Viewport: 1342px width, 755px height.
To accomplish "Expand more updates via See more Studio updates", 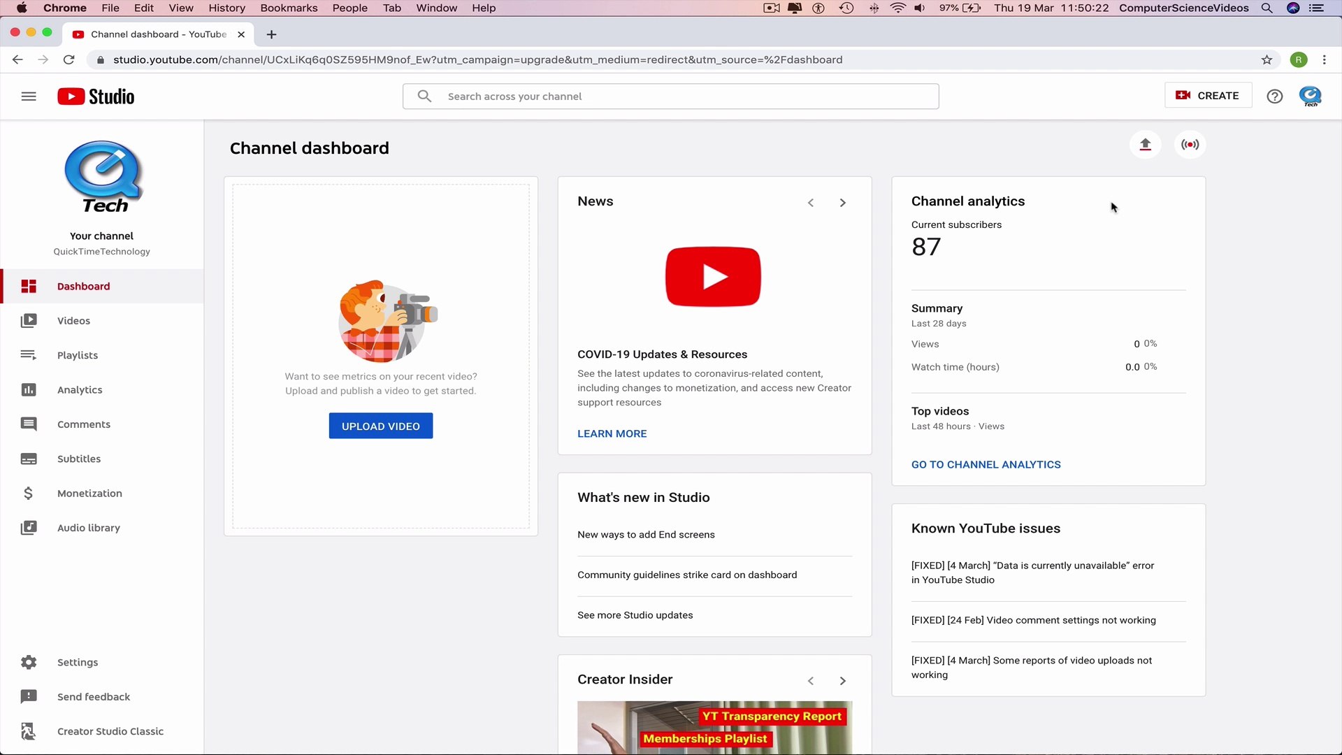I will pyautogui.click(x=635, y=615).
